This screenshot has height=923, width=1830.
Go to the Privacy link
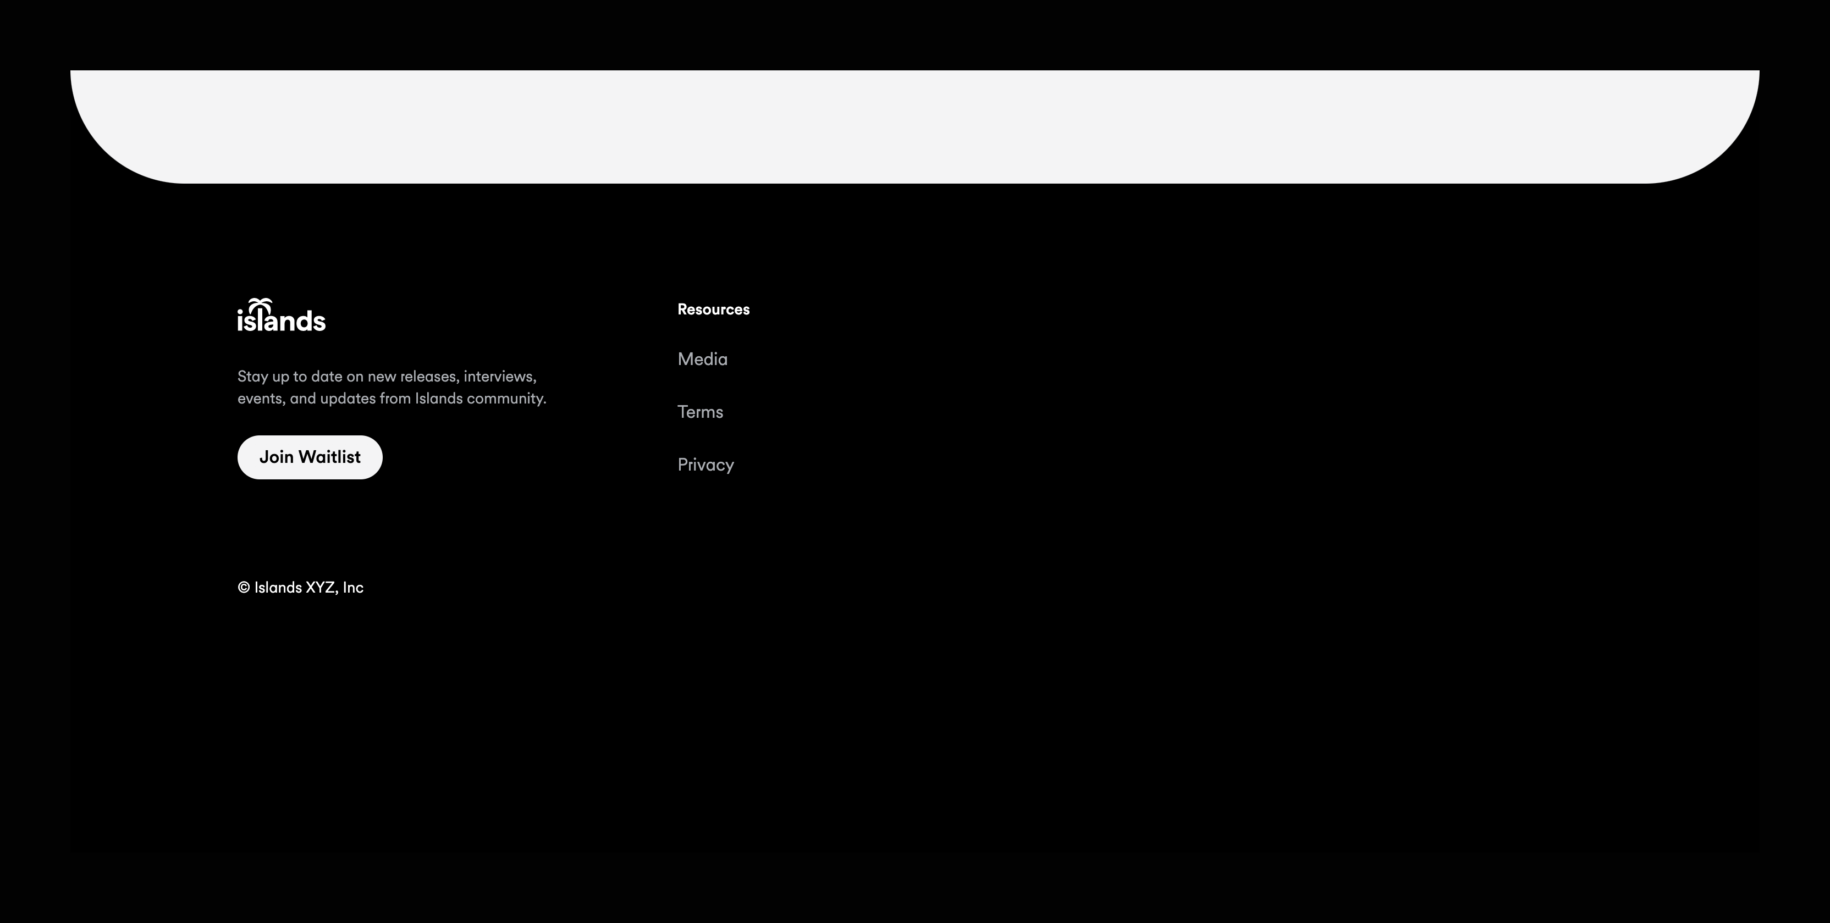[x=705, y=465]
